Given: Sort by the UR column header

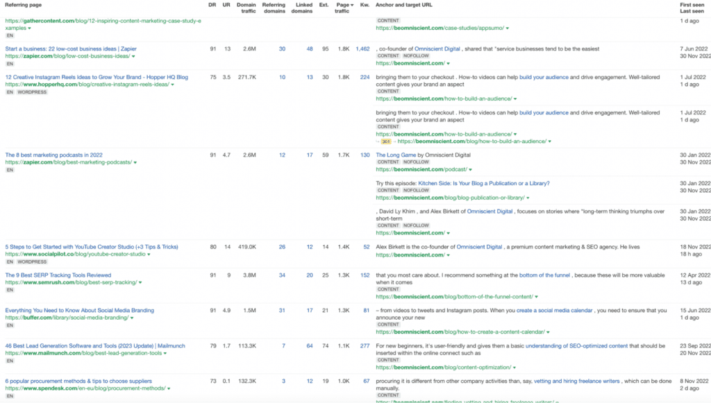Looking at the screenshot, I should pos(226,5).
